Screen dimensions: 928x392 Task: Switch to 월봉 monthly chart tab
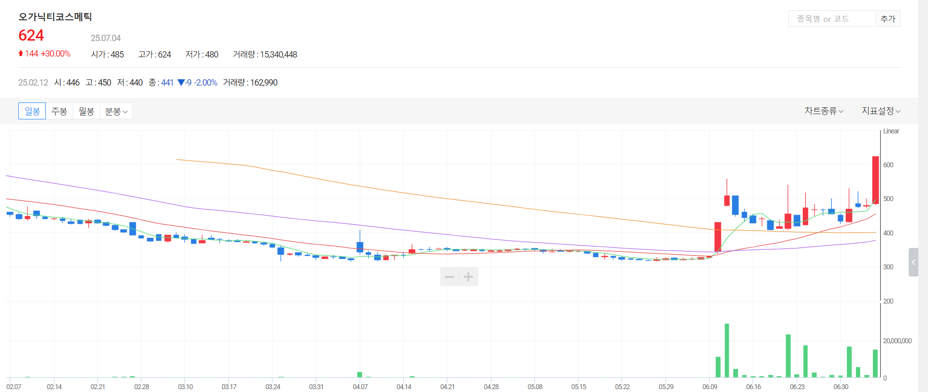click(x=86, y=111)
